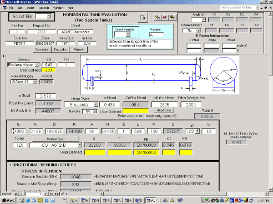This screenshot has width=273, height=204.
Task: Click the ME button above 28700000
Action: tap(146, 139)
